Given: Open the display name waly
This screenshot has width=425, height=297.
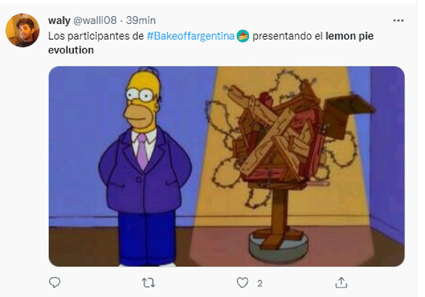Looking at the screenshot, I should pyautogui.click(x=59, y=21).
